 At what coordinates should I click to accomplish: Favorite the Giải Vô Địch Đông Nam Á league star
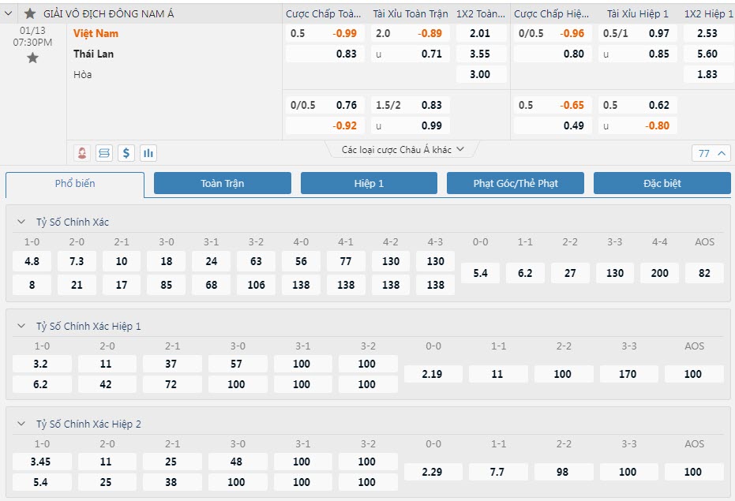pos(30,13)
